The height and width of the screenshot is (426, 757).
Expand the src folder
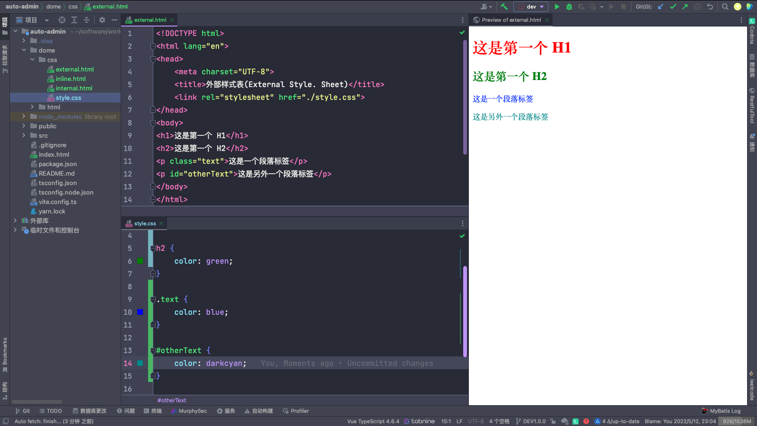23,135
